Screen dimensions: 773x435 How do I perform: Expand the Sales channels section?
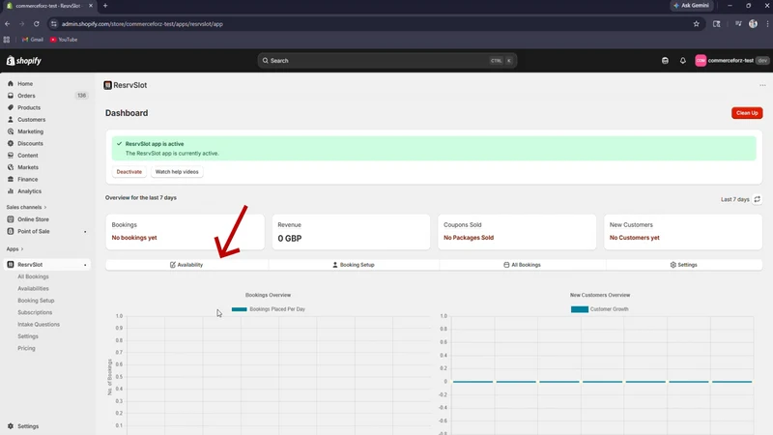(x=26, y=207)
